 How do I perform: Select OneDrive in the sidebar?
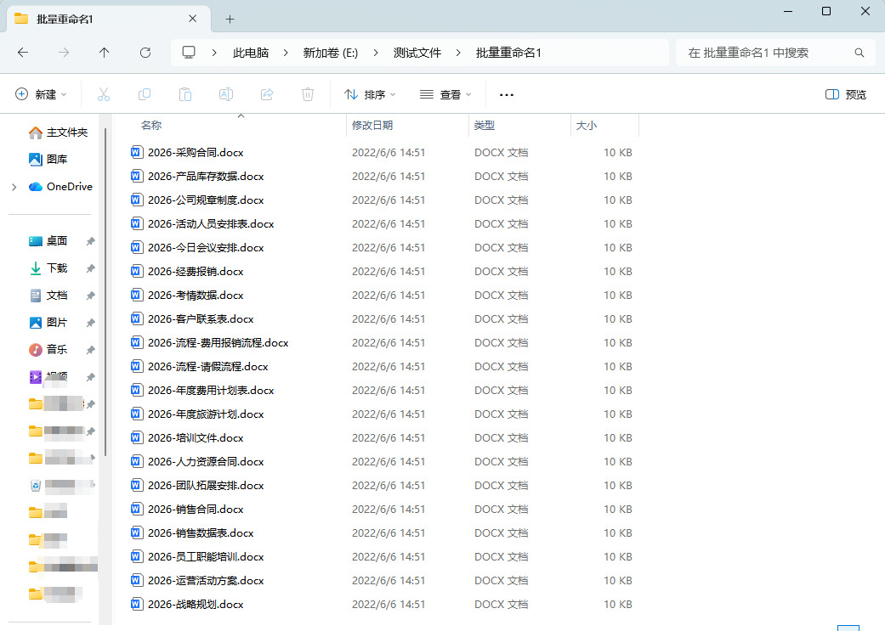60,186
